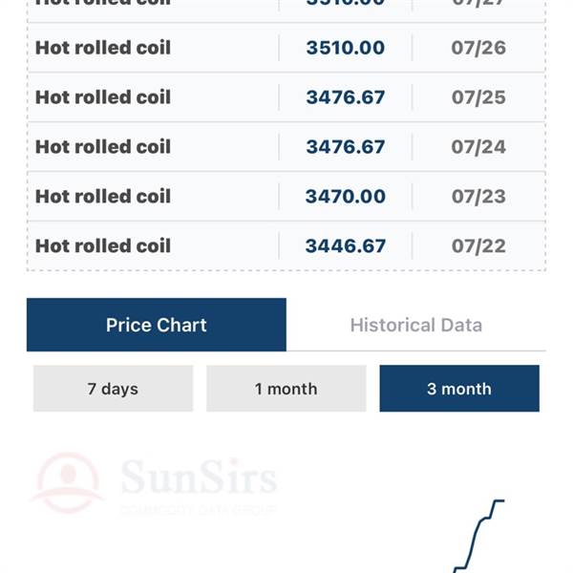Click the 3470.00 price value
This screenshot has height=573, width=573.
pos(346,196)
